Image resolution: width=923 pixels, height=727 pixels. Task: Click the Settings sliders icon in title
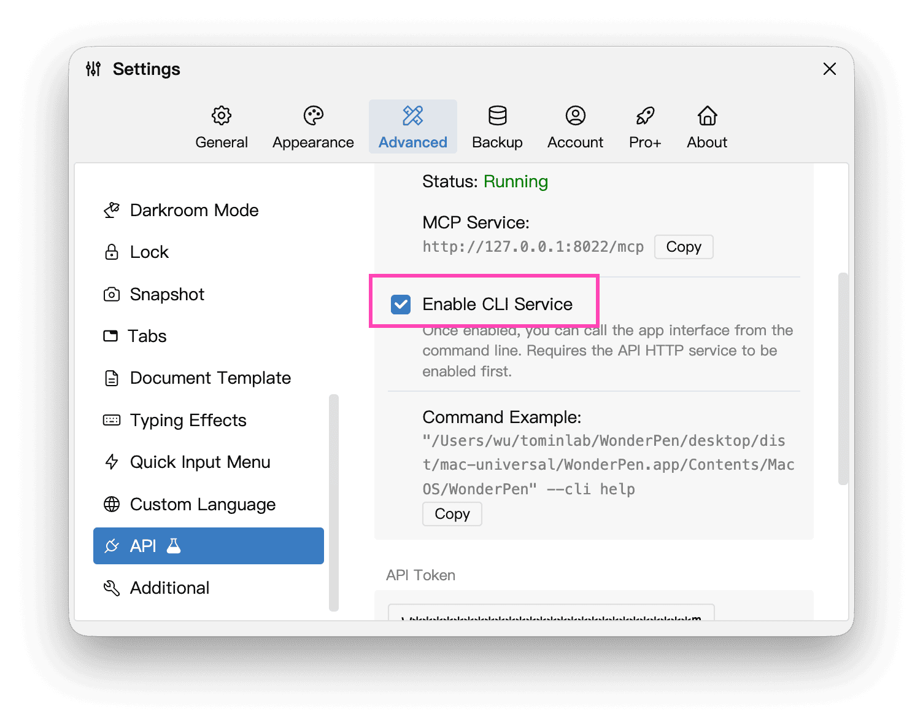pyautogui.click(x=93, y=69)
